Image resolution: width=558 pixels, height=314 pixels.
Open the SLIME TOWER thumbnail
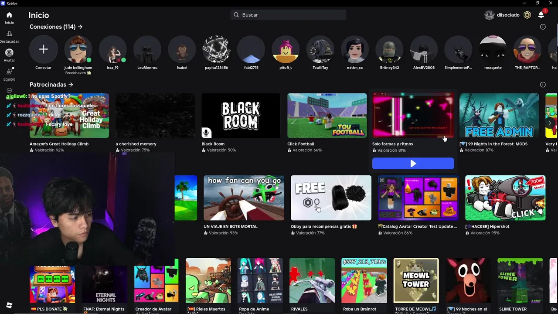520,280
